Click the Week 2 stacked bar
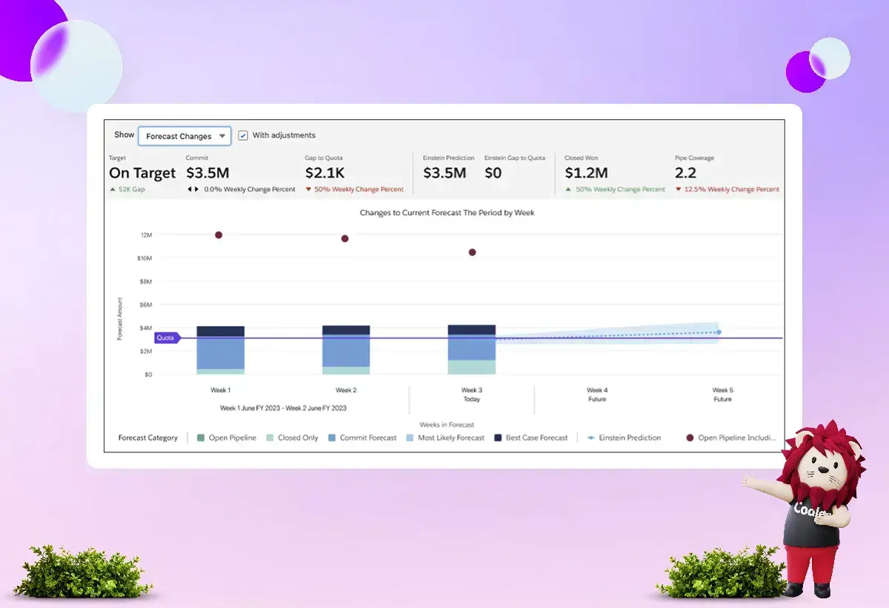This screenshot has height=608, width=889. (346, 350)
